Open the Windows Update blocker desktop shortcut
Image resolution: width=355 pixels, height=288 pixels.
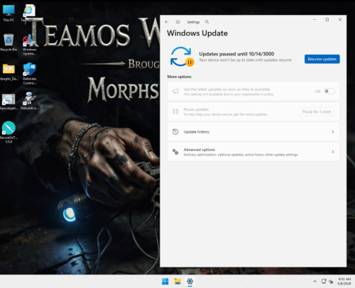(x=29, y=45)
